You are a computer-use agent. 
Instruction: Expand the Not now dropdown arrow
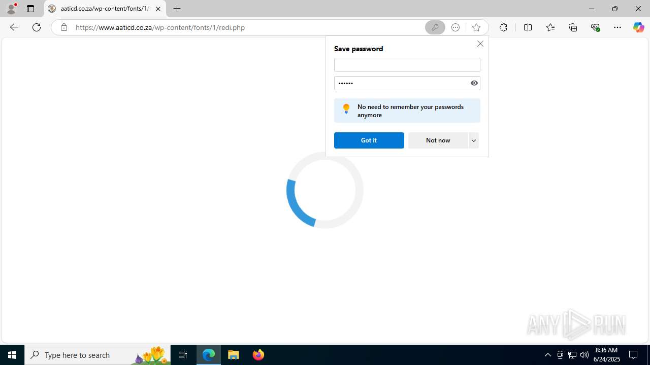point(473,140)
